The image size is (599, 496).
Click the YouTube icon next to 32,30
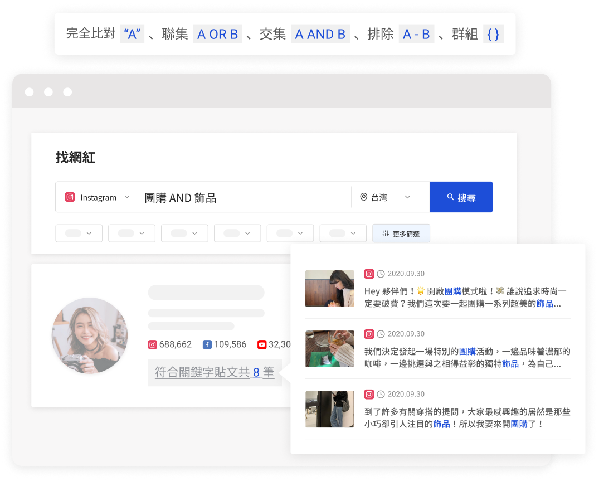pyautogui.click(x=262, y=344)
